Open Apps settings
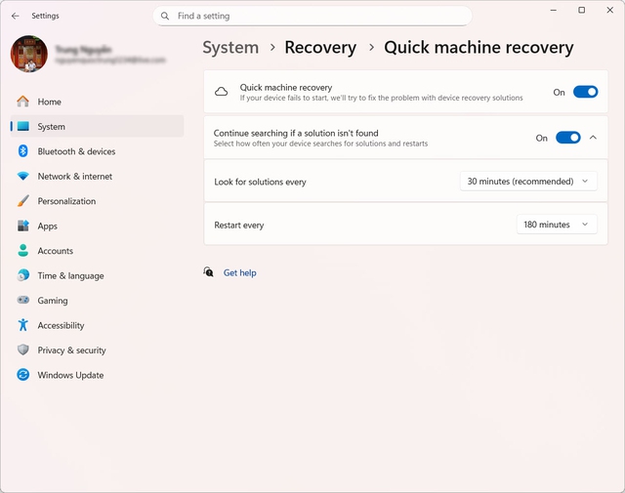Viewport: 625px width, 493px height. coord(97,226)
